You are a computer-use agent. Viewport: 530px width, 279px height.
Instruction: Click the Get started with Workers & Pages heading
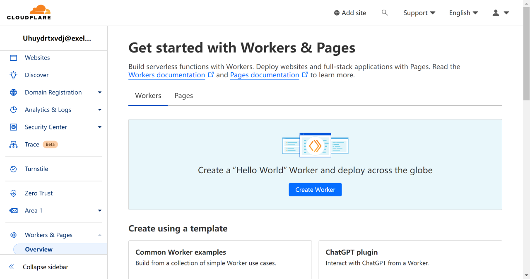242,48
